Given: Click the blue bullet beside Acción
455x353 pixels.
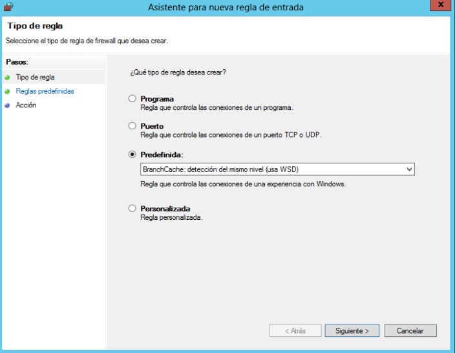Looking at the screenshot, I should pyautogui.click(x=7, y=105).
